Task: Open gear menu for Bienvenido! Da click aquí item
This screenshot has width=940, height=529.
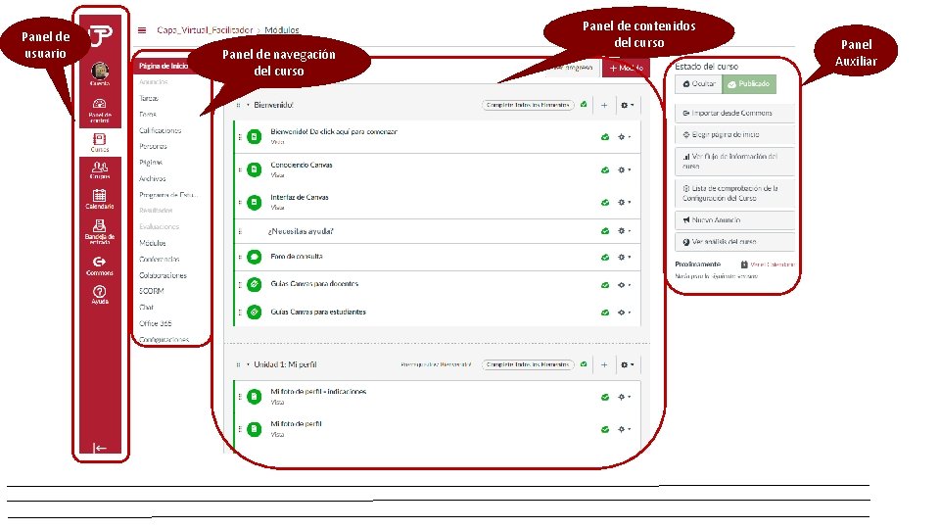Action: click(624, 137)
